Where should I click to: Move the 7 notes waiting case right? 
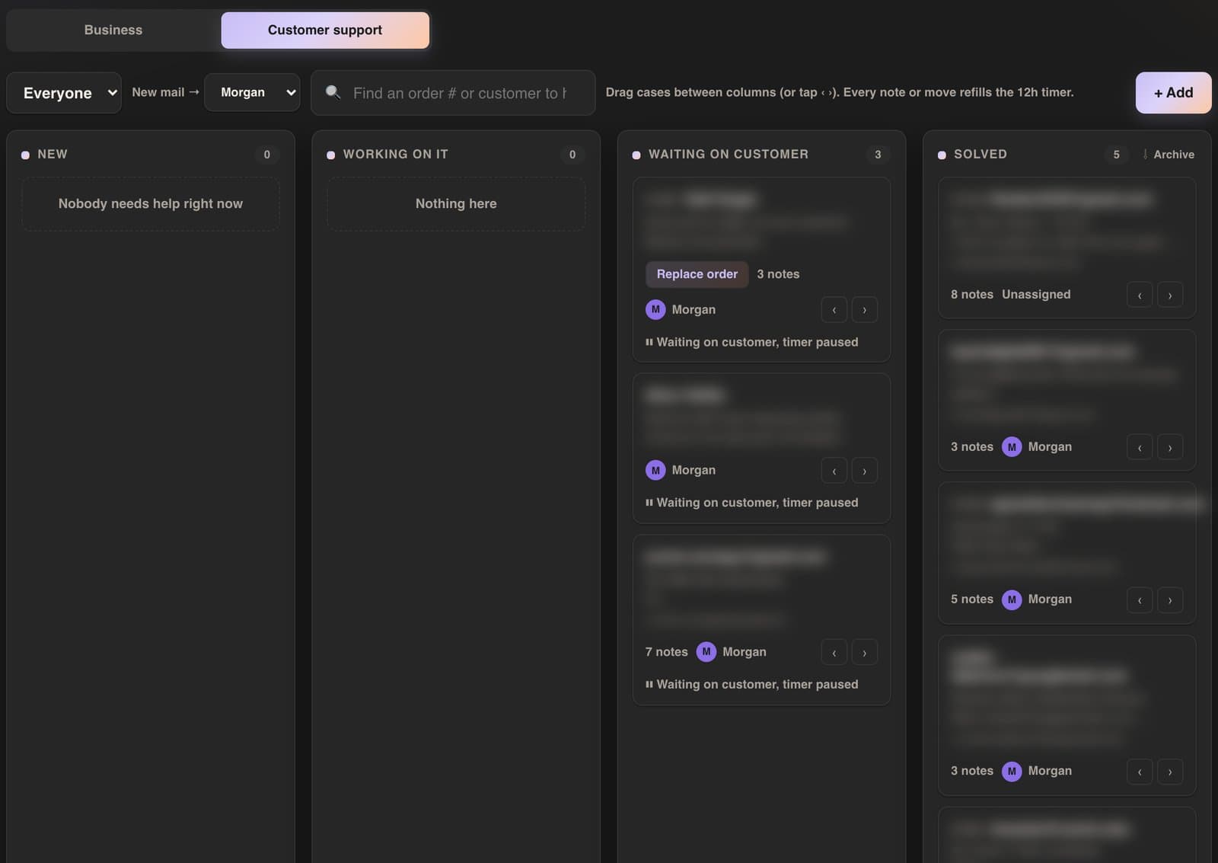(x=865, y=652)
